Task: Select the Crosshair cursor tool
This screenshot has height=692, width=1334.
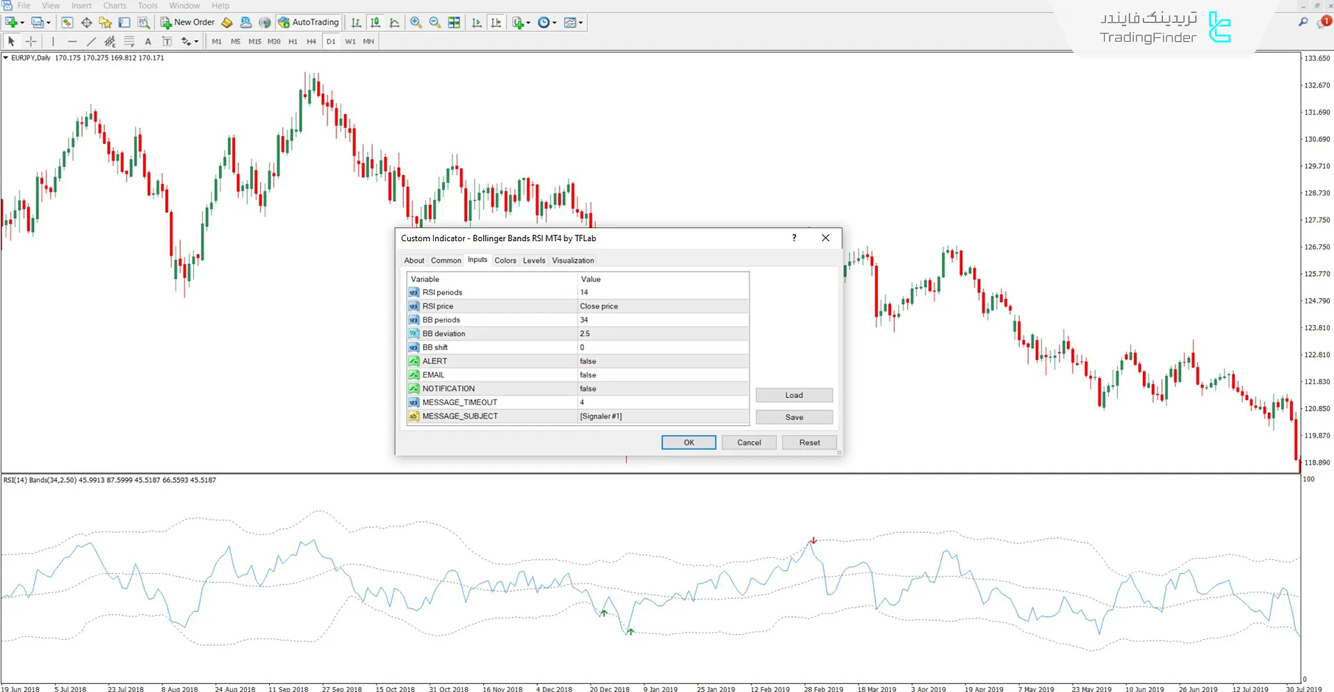Action: (x=31, y=42)
